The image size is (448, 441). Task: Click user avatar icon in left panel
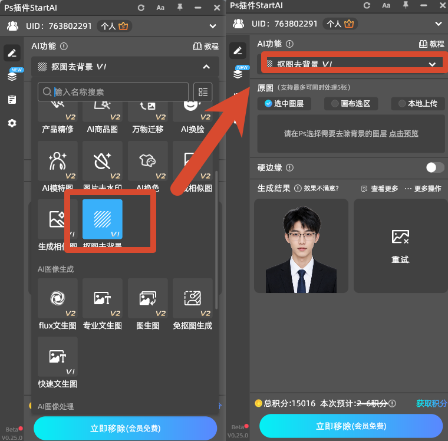tap(12, 26)
